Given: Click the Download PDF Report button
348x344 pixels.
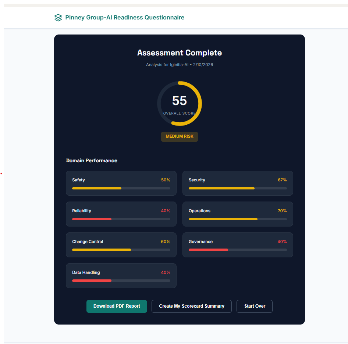Looking at the screenshot, I should click(x=117, y=306).
